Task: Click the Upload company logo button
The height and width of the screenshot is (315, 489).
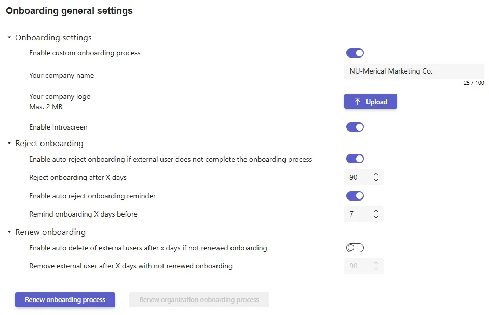Action: click(371, 102)
